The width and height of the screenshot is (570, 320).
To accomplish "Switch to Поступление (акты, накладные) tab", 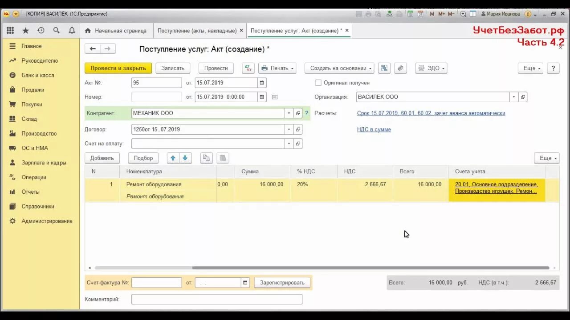I will (197, 31).
